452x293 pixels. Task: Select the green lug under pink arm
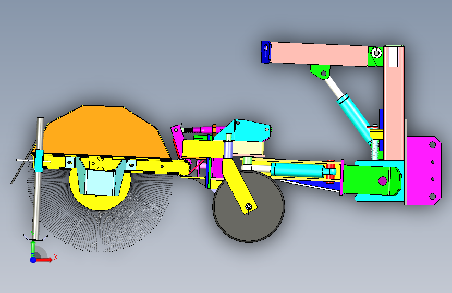(320, 71)
